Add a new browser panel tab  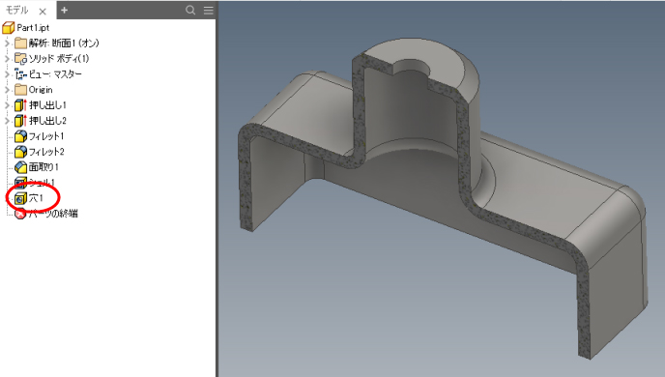64,10
